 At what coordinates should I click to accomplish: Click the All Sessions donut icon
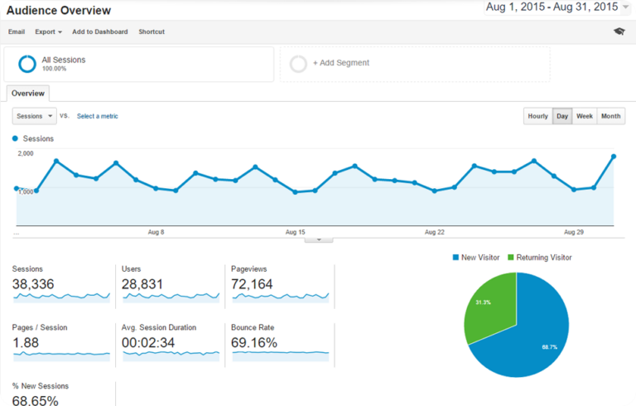point(27,64)
